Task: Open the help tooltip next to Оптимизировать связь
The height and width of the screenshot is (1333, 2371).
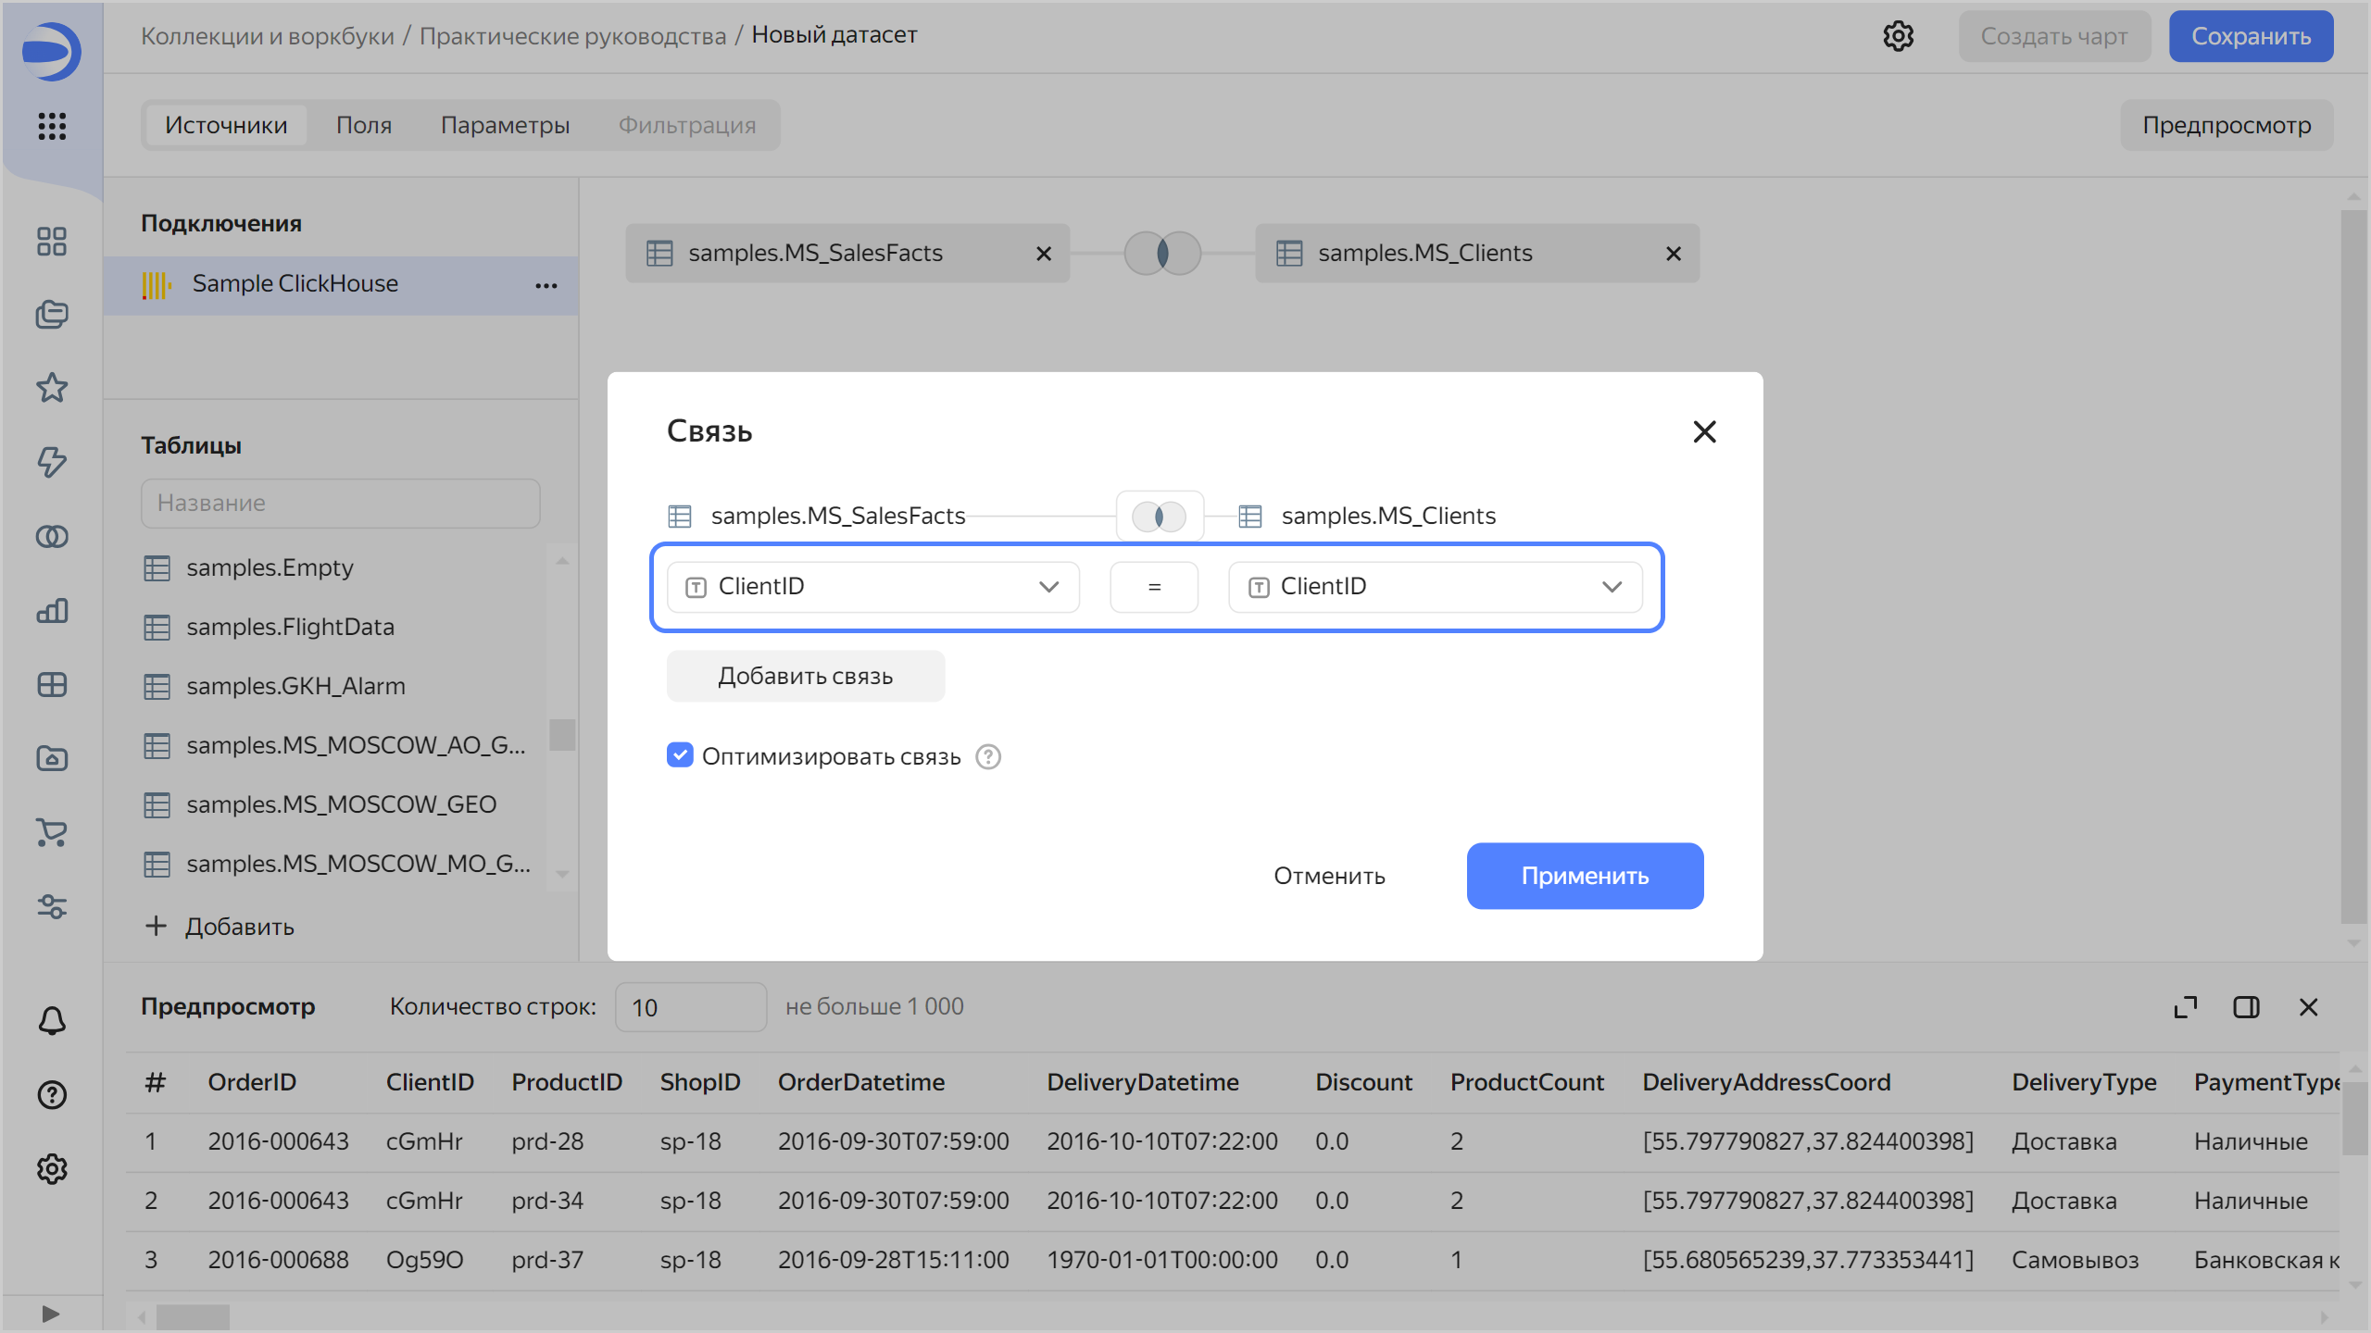Action: point(988,757)
